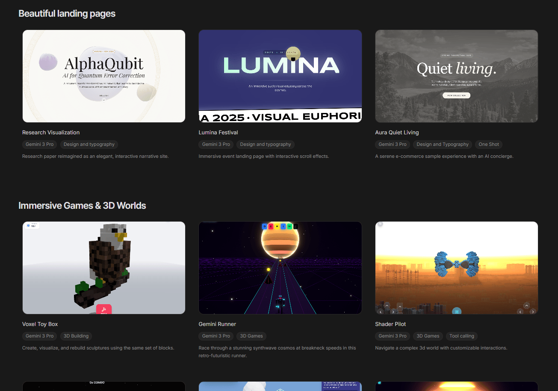Click the 'Beautiful landing pages' section heading
558x391 pixels.
tap(67, 14)
